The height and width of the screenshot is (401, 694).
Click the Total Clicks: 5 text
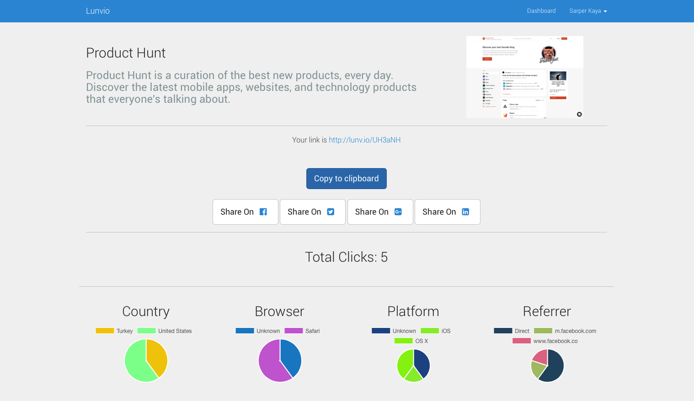(x=346, y=257)
